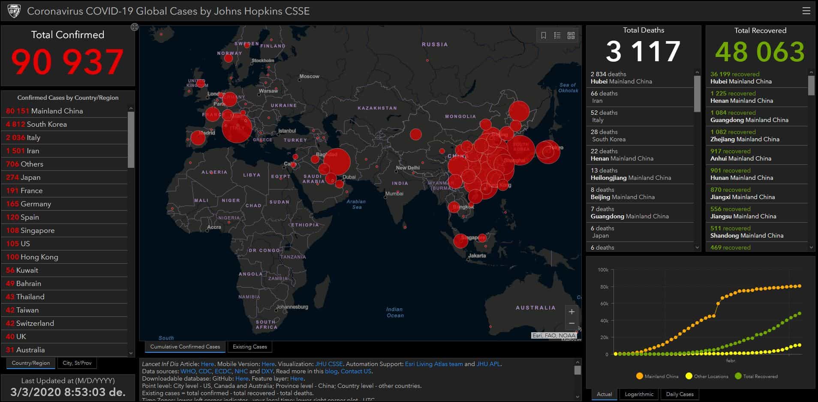Open ECDC data source link
Viewport: 818px width, 402px height.
(x=223, y=371)
